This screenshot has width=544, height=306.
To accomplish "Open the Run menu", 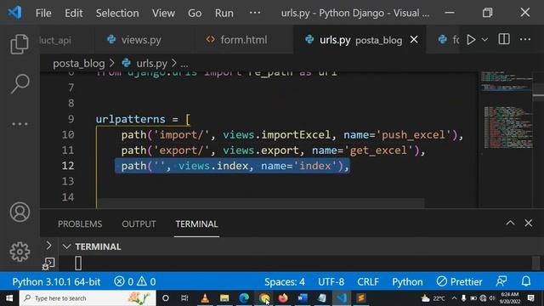I will tap(224, 14).
